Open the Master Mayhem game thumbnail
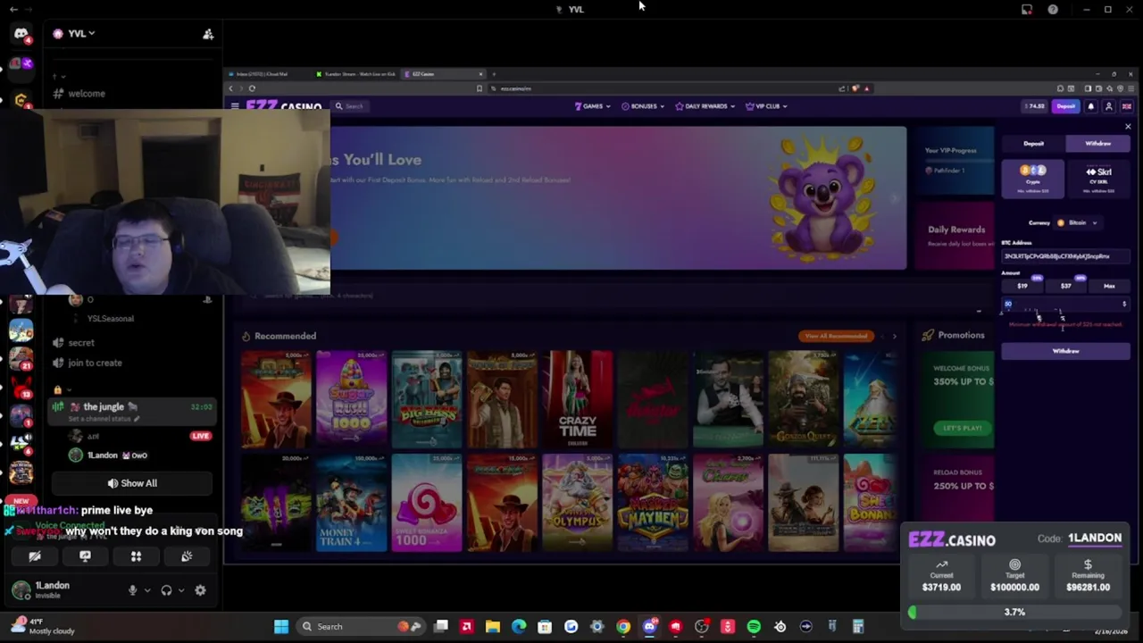The height and width of the screenshot is (643, 1143). 653,503
